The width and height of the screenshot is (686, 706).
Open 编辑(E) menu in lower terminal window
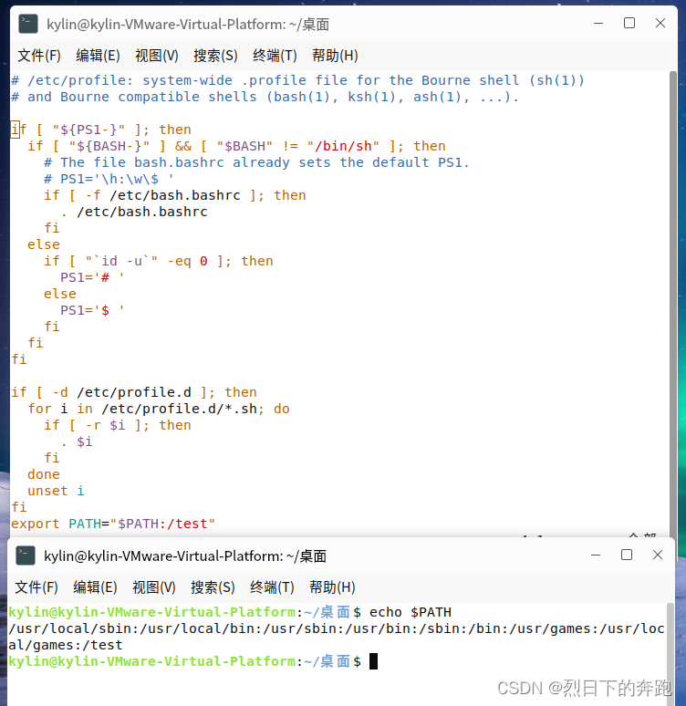[95, 587]
